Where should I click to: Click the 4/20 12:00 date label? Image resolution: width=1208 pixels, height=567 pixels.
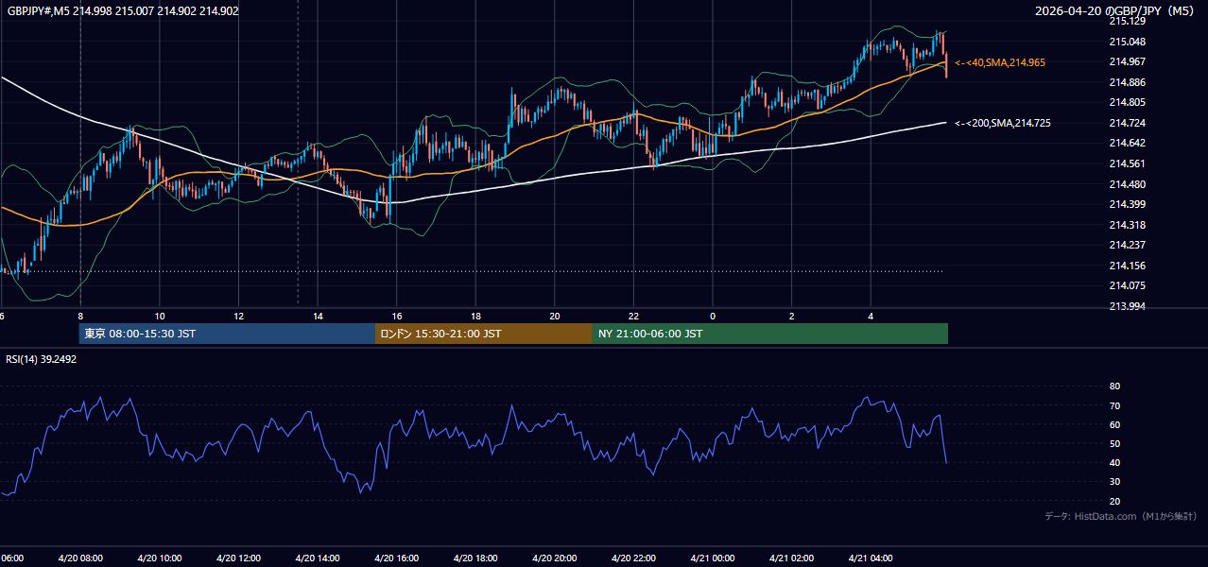click(238, 558)
